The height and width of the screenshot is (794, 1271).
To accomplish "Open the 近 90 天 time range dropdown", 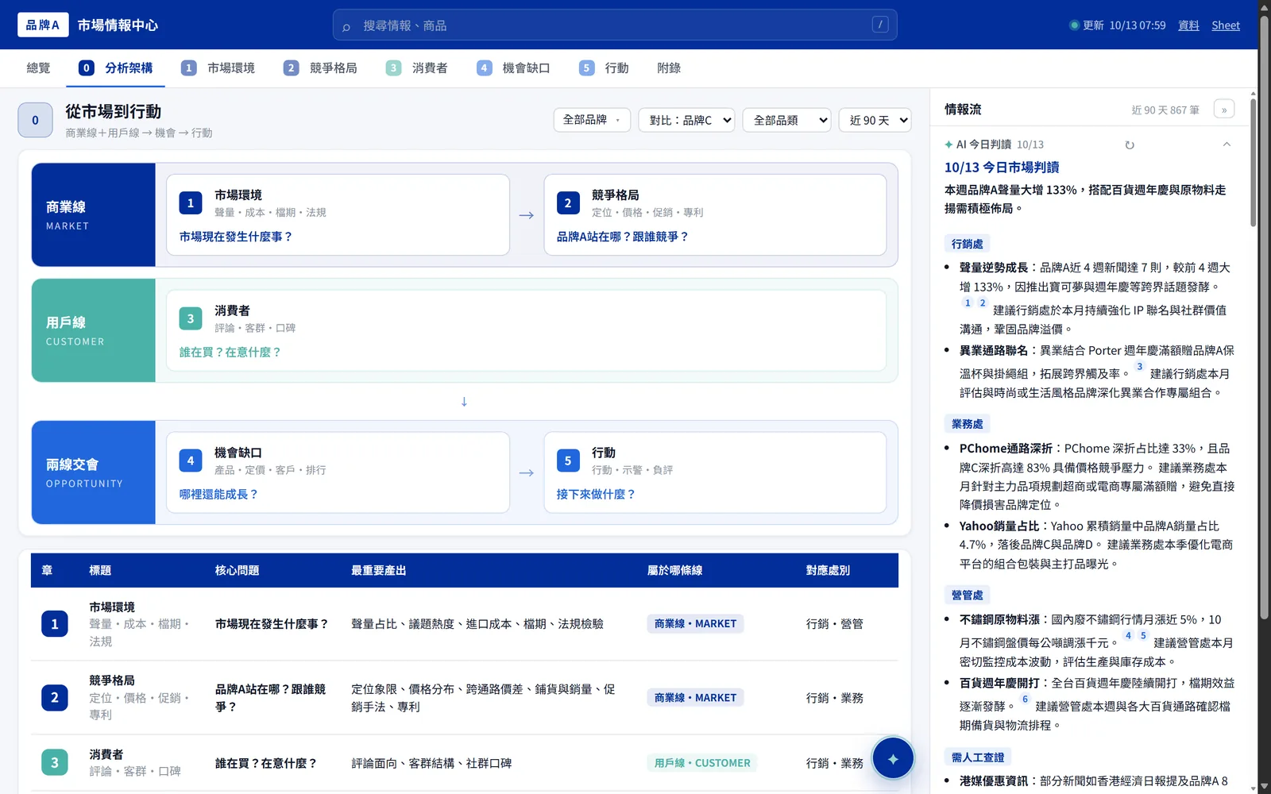I will pyautogui.click(x=875, y=120).
